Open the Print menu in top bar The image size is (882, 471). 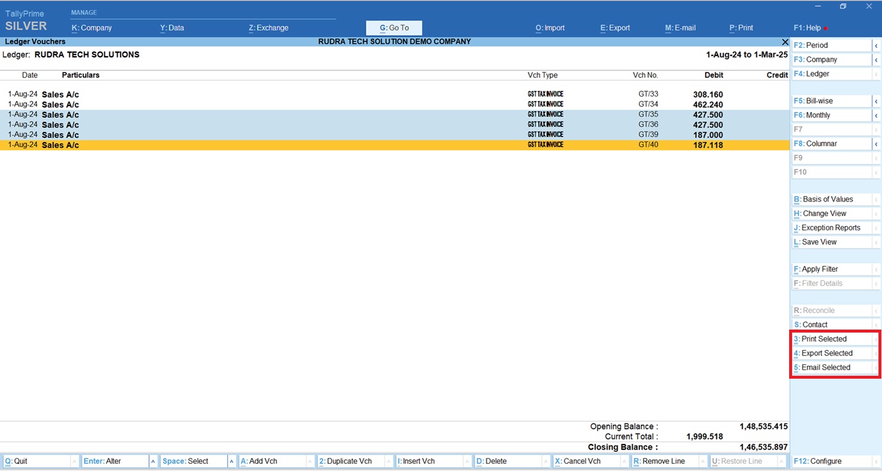point(741,28)
